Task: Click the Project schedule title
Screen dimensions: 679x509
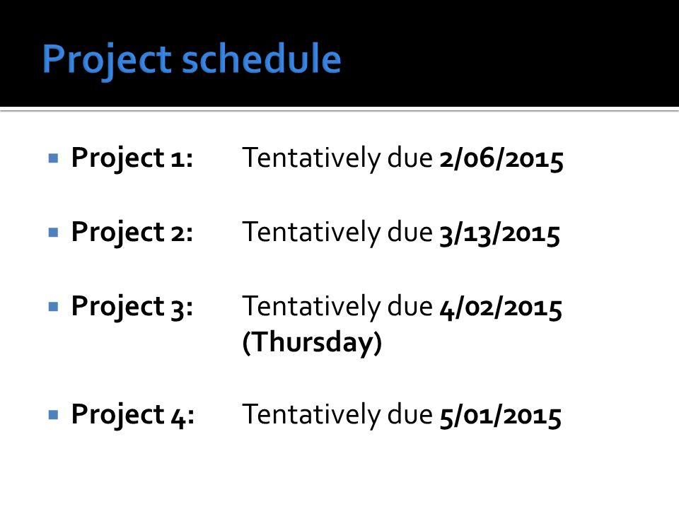Action: [192, 59]
